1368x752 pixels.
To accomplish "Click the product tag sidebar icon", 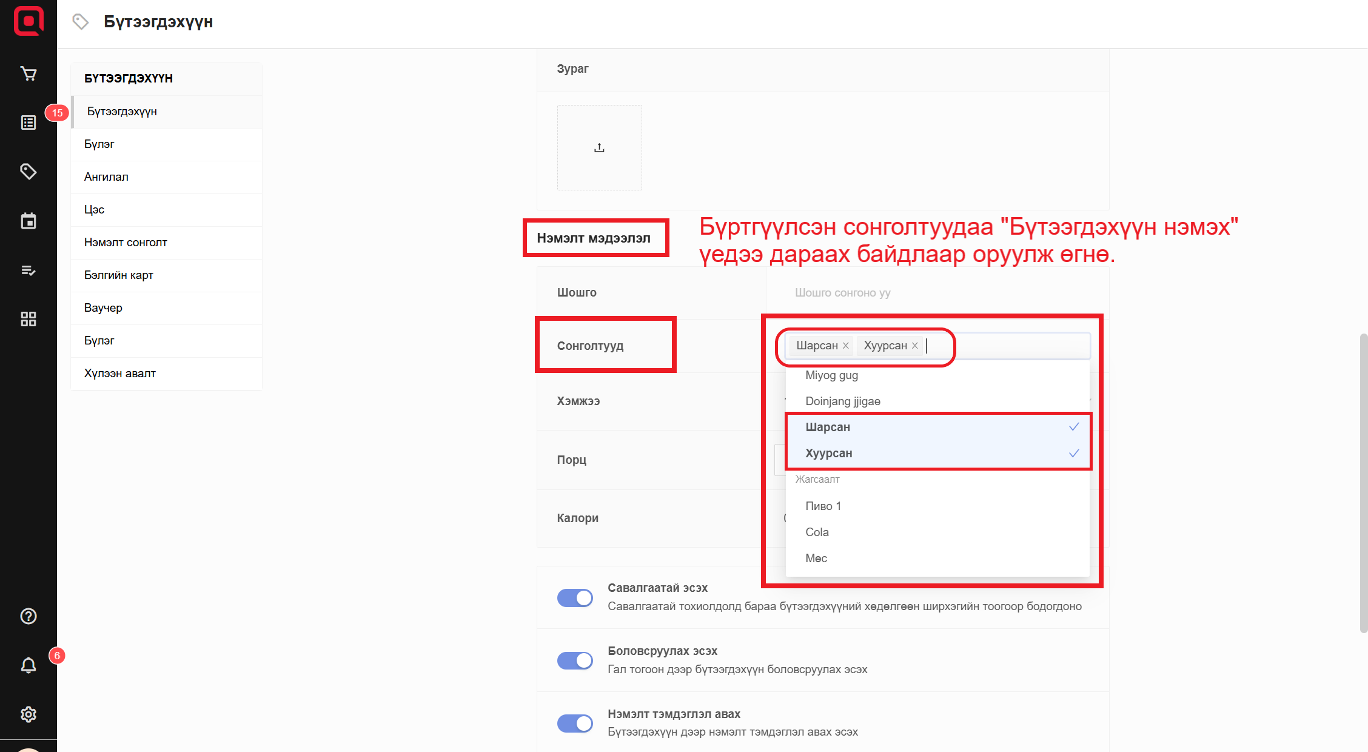I will click(x=29, y=172).
